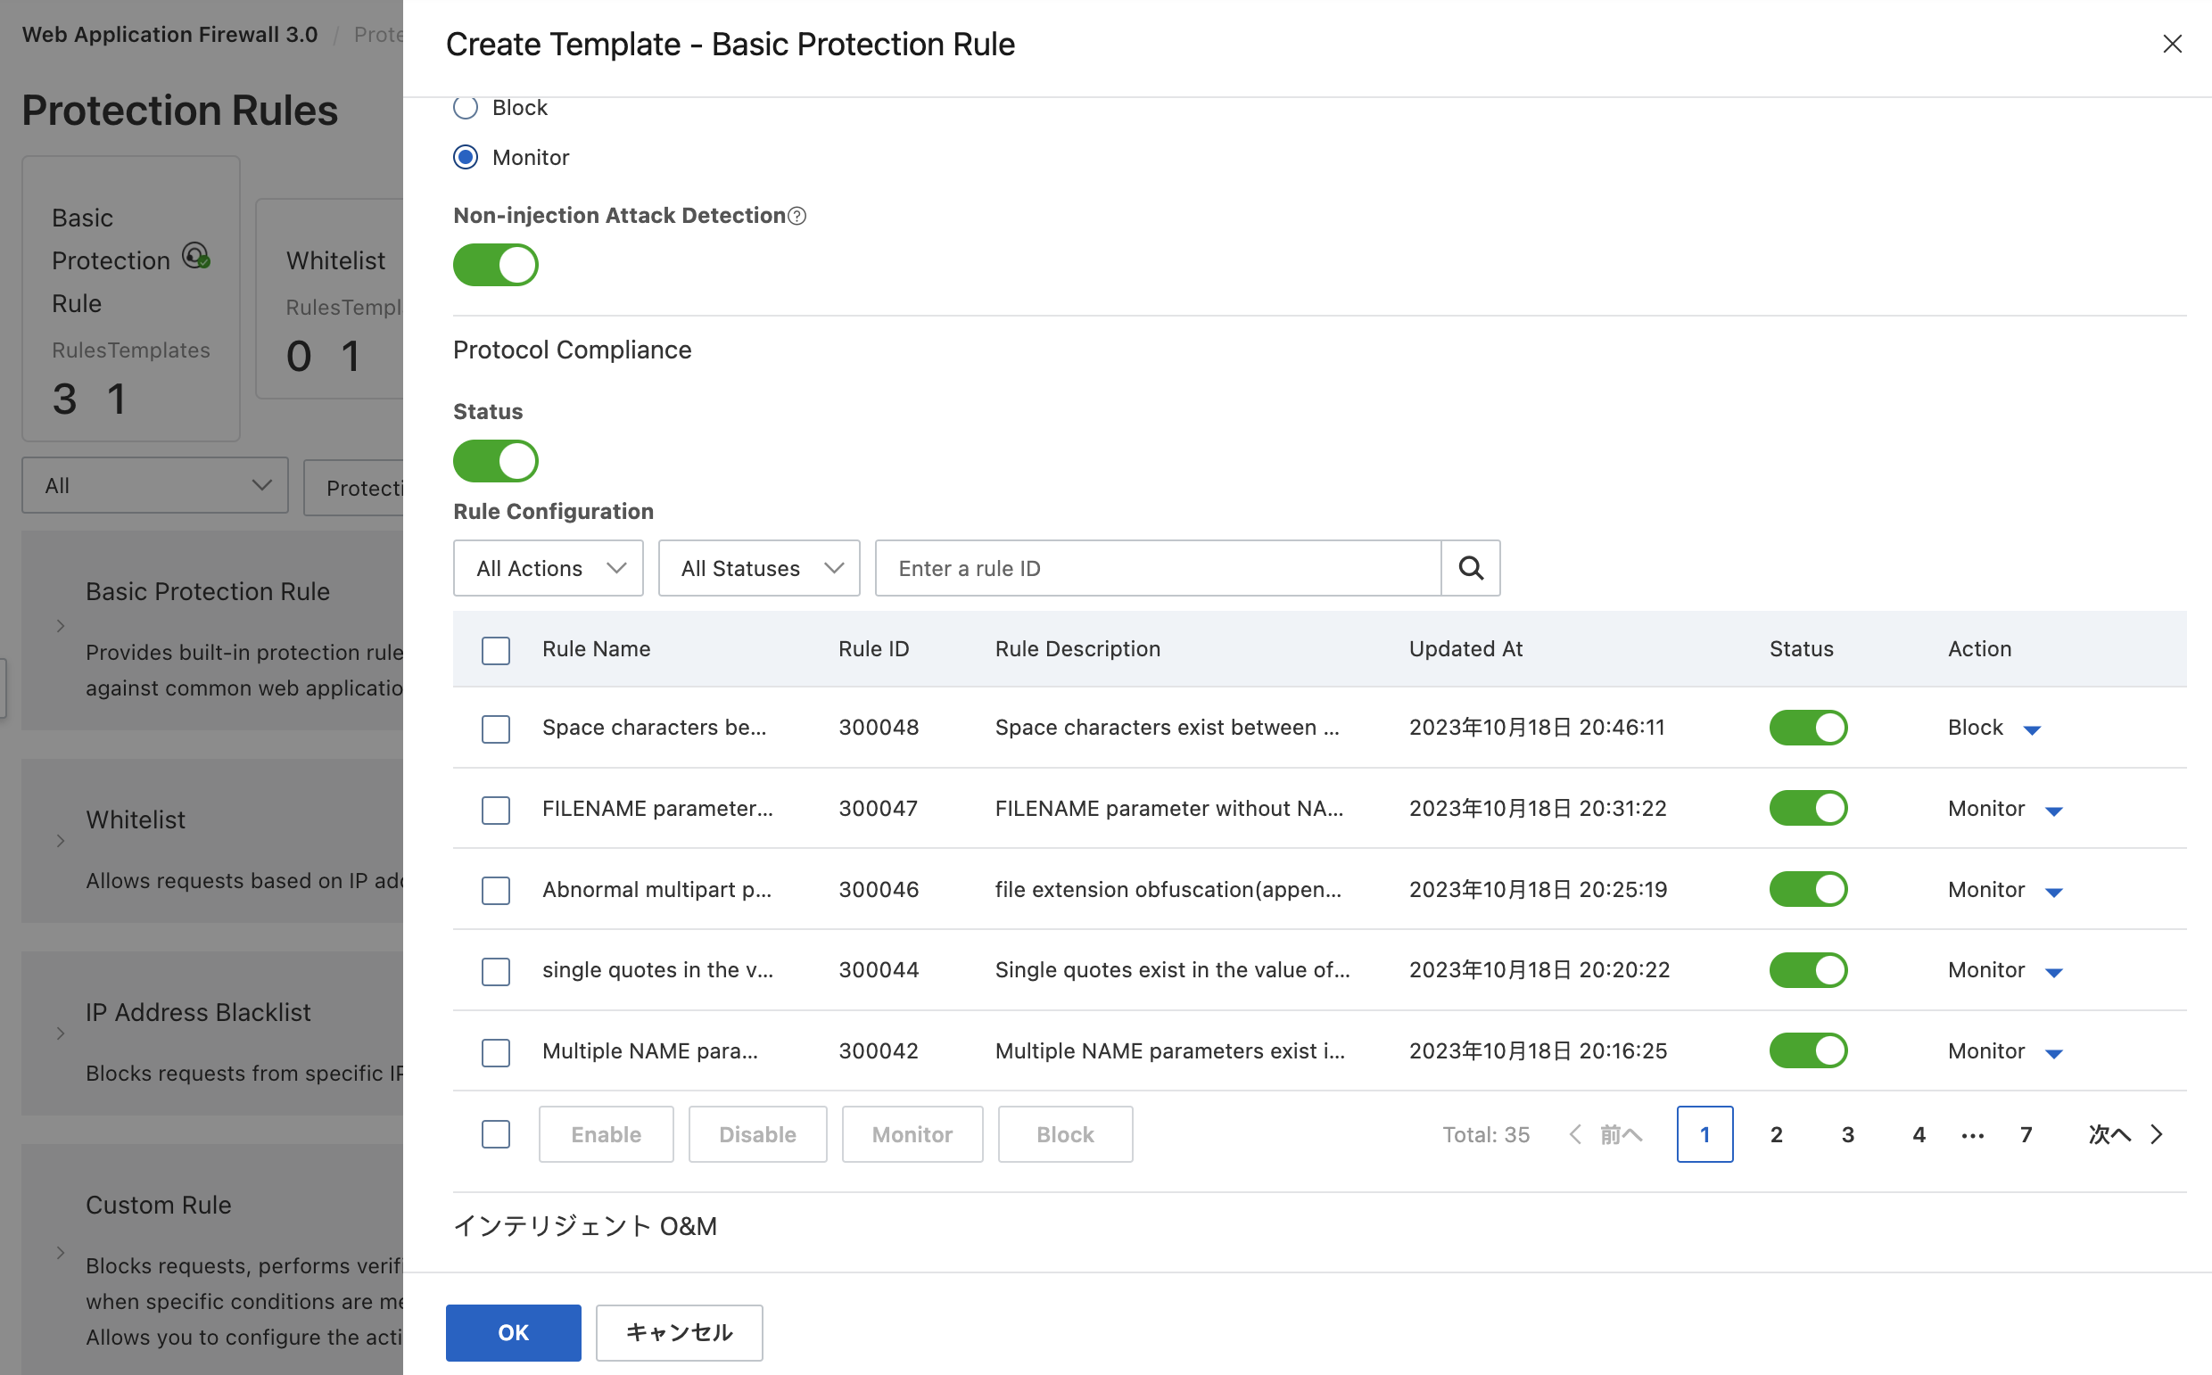
Task: Click the rule ID search magnifier icon
Action: pos(1470,568)
